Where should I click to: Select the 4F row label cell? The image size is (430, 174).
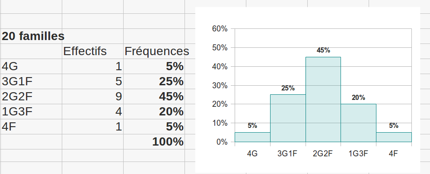point(31,127)
